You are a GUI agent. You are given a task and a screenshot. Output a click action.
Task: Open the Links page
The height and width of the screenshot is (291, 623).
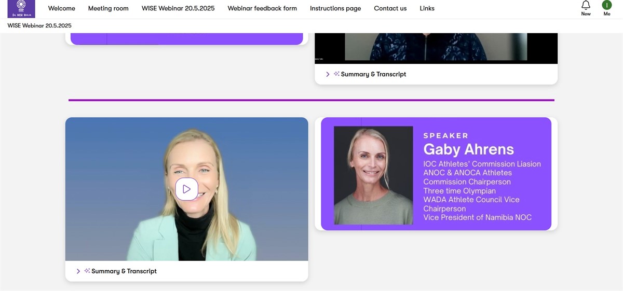pos(427,8)
